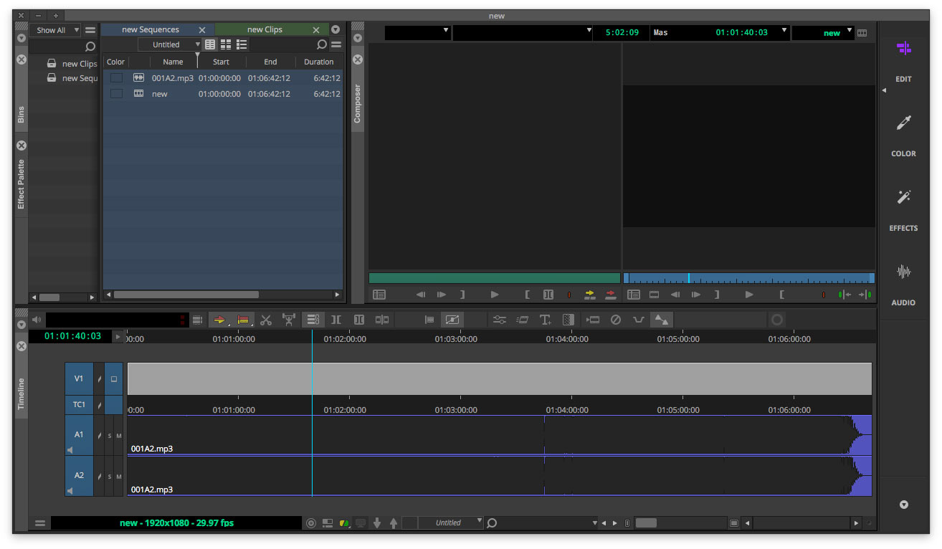The image size is (942, 549).
Task: Play the record monitor sequence
Action: pos(749,295)
